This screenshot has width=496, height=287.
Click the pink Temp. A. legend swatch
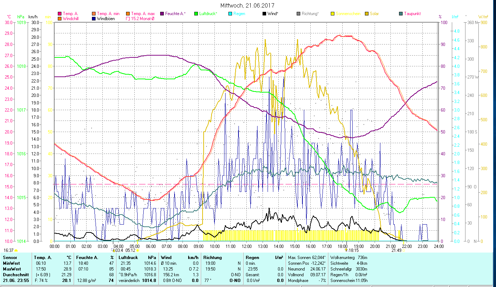pyautogui.click(x=60, y=14)
